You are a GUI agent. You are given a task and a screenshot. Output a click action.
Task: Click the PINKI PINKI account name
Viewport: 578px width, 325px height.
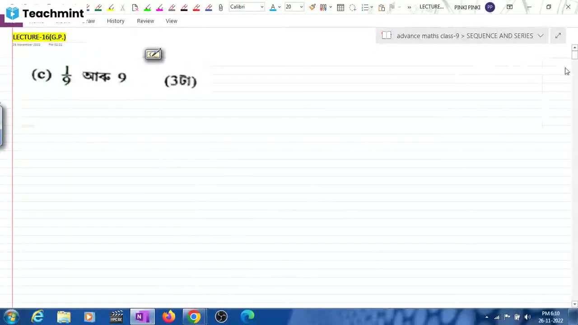pyautogui.click(x=467, y=7)
